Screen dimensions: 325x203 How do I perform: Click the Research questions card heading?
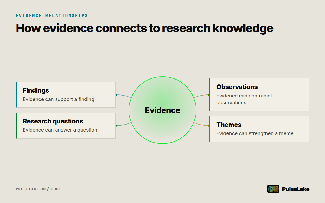coord(53,121)
